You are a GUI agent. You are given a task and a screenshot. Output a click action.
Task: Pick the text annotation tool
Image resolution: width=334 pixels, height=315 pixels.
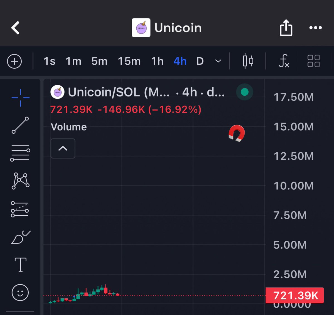(x=20, y=264)
